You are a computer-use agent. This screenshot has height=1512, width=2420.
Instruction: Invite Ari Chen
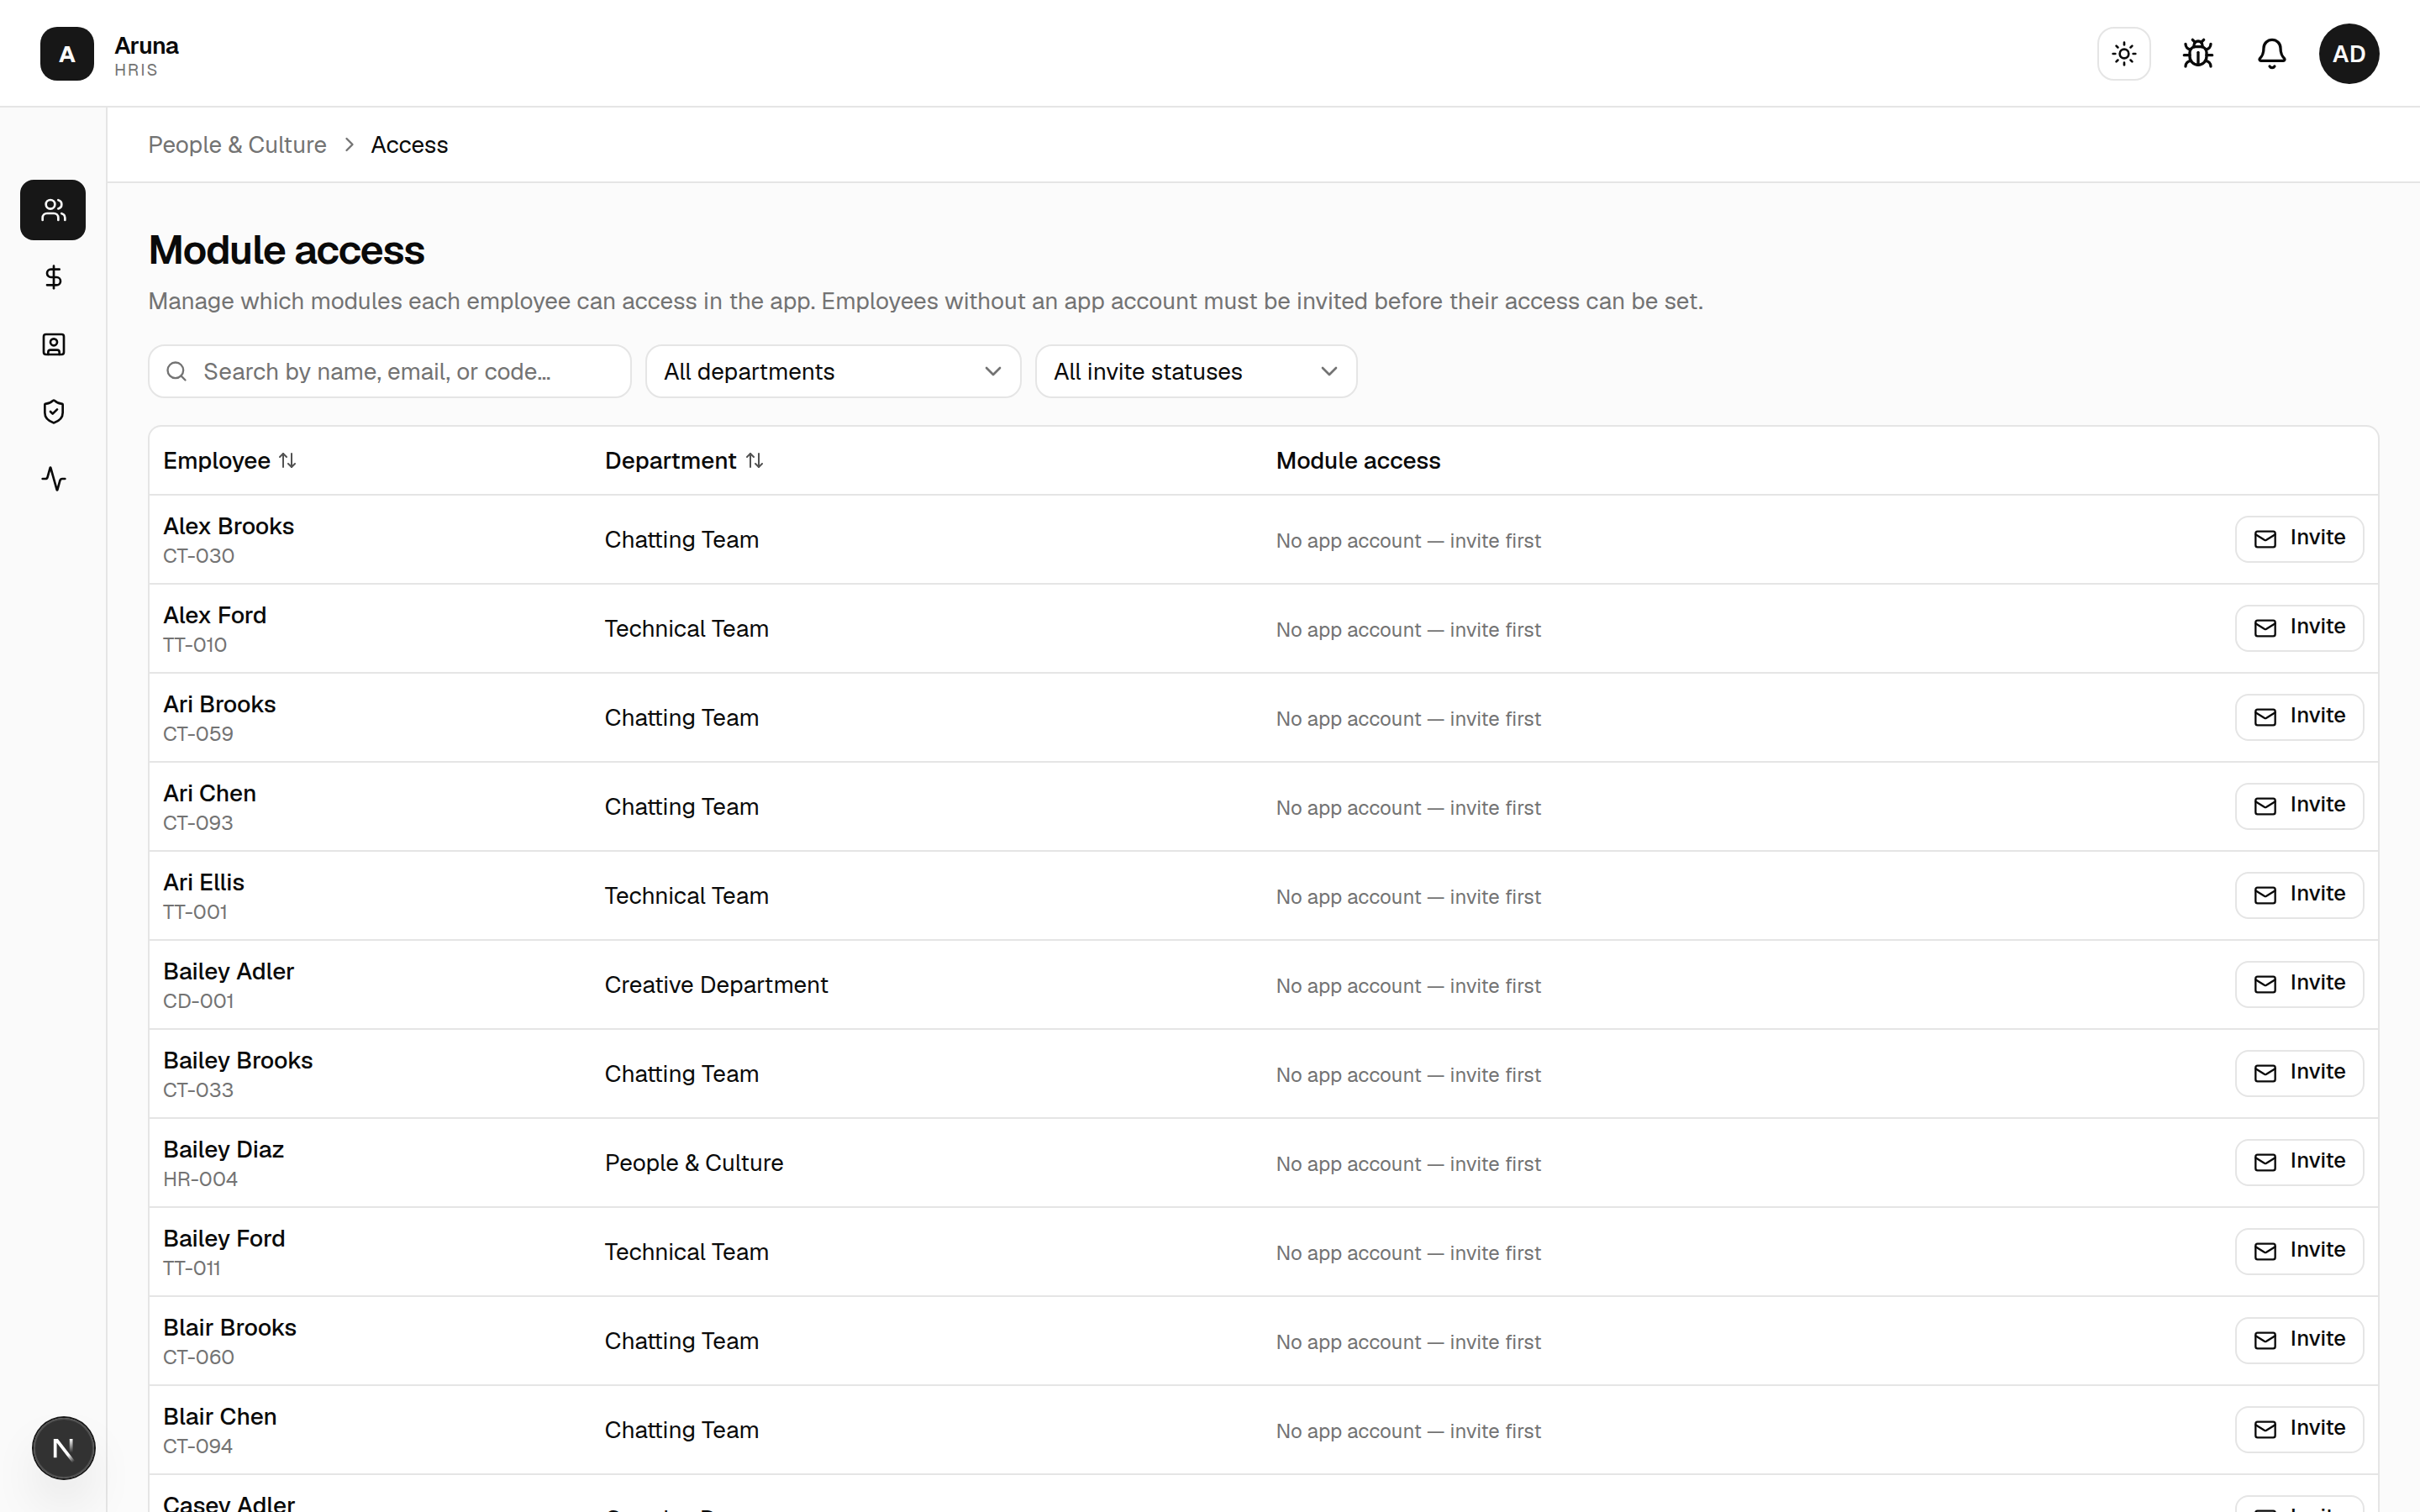coord(2299,806)
